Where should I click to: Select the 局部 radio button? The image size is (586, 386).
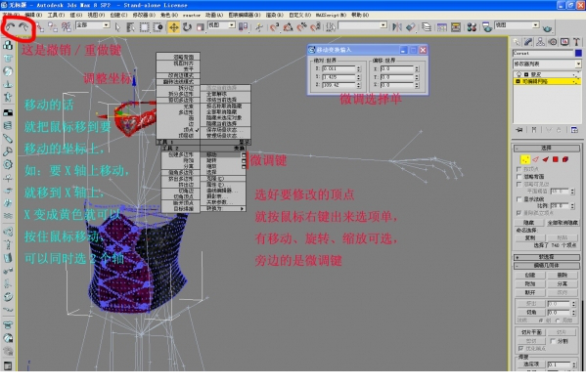pos(558,320)
